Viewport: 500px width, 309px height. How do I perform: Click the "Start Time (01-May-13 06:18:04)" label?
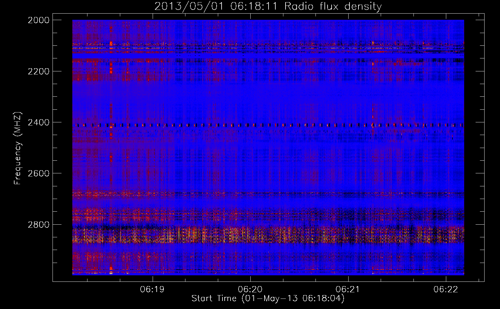pos(268,298)
